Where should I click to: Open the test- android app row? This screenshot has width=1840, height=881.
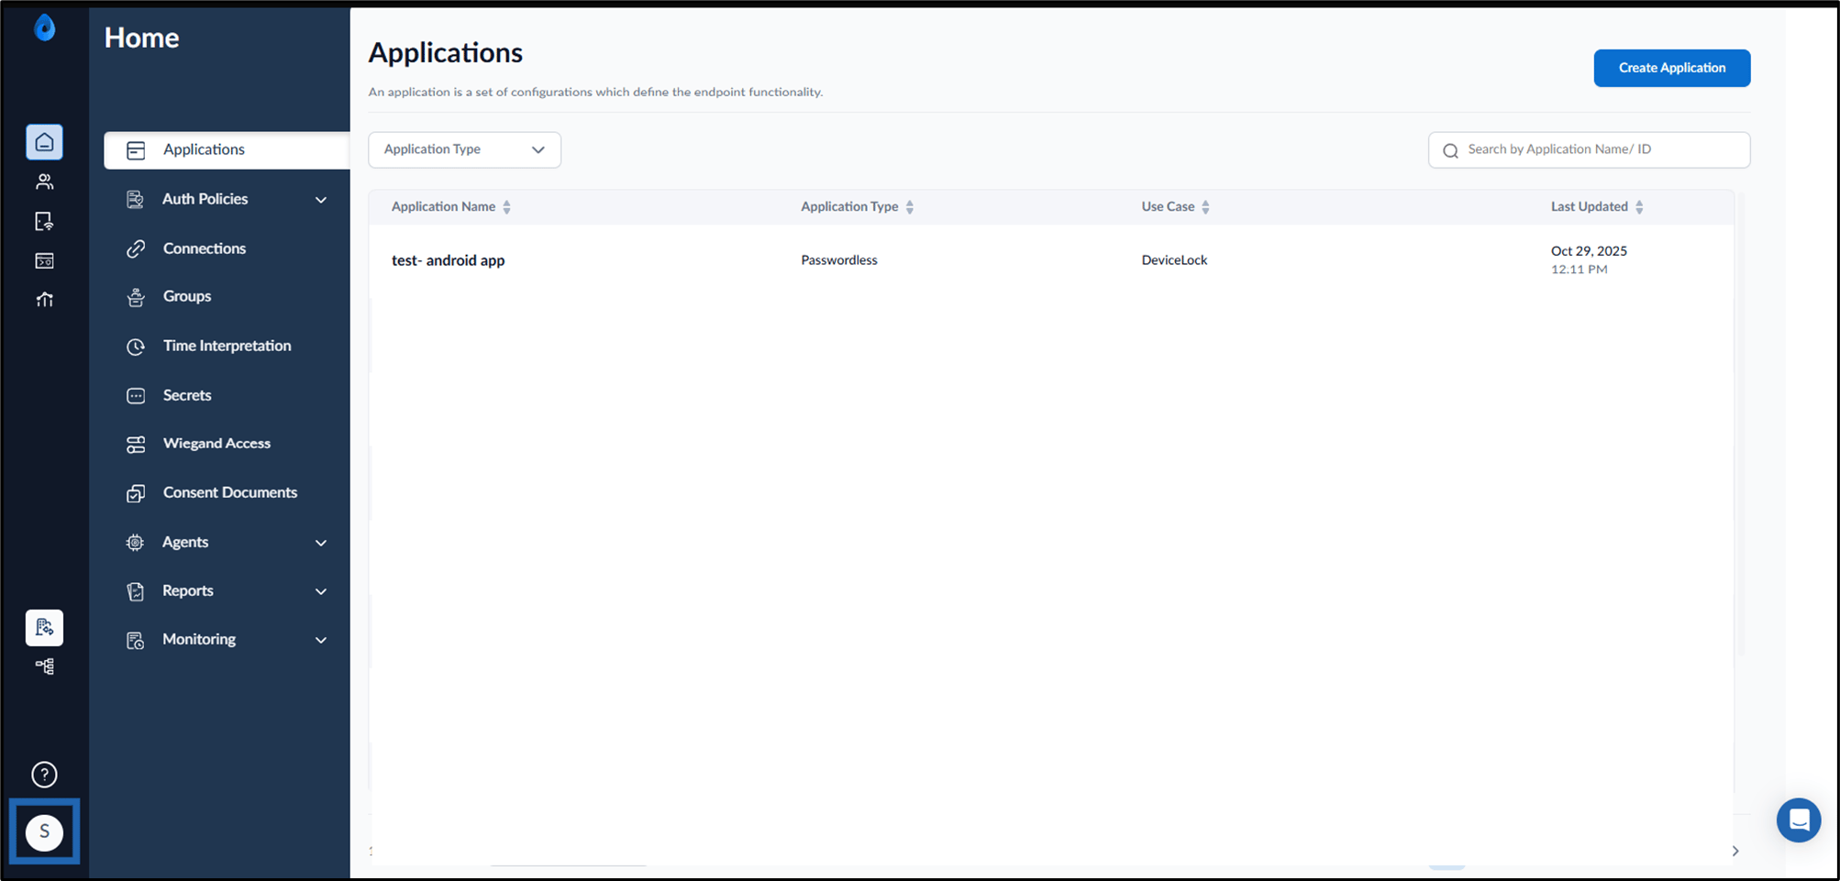click(x=1051, y=260)
